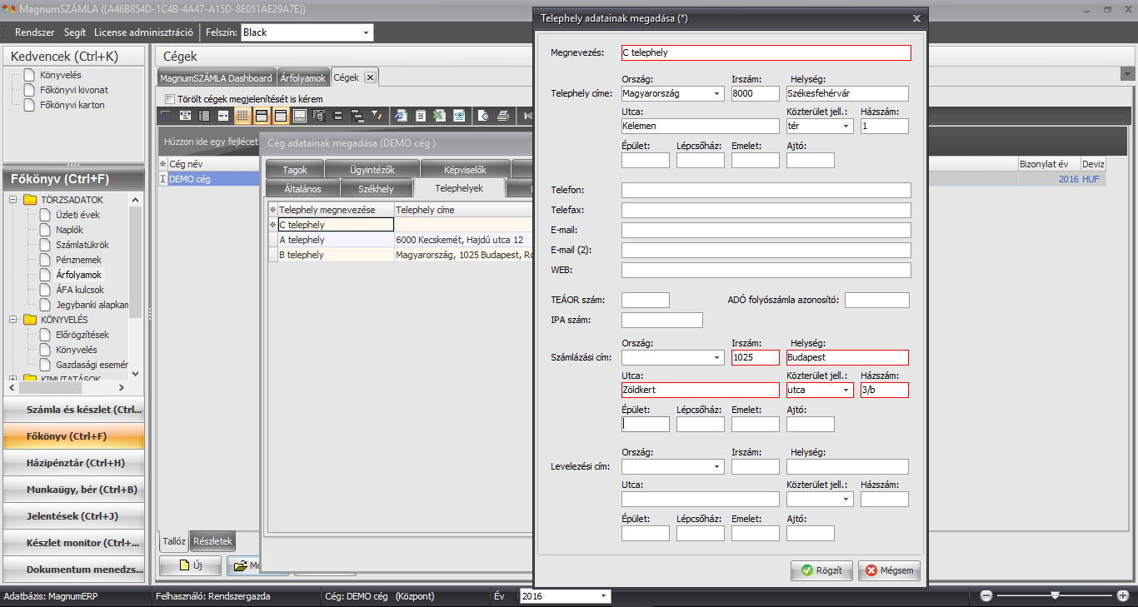1138x607 pixels.
Task: Click the Mégsem cancel button
Action: pos(888,571)
